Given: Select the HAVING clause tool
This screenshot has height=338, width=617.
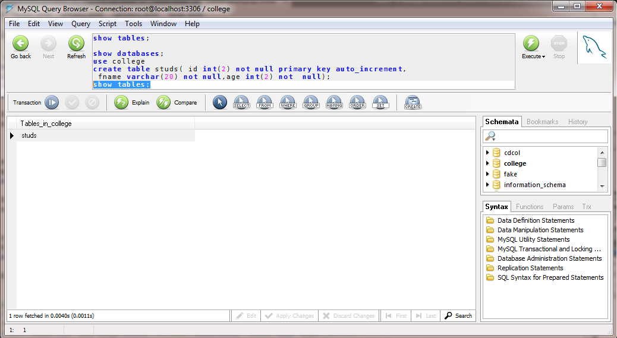Looking at the screenshot, I should pos(334,103).
